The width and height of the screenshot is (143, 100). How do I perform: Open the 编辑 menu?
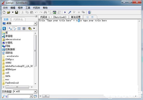click(x=13, y=8)
